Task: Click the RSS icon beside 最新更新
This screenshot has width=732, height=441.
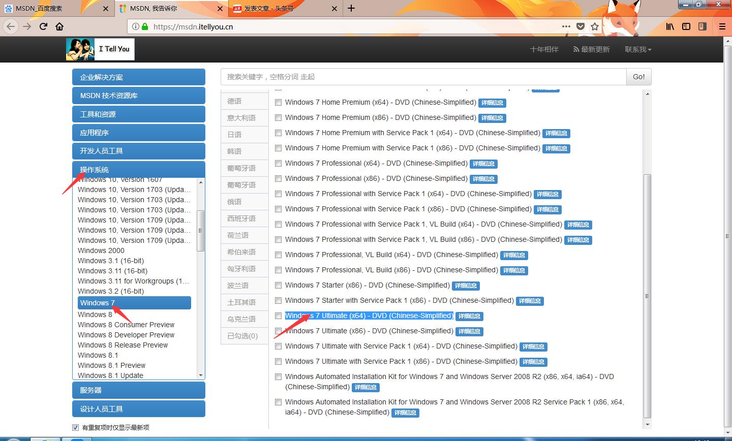Action: tap(575, 49)
